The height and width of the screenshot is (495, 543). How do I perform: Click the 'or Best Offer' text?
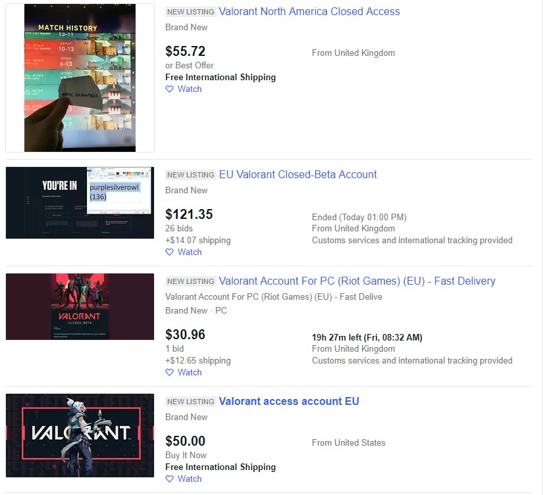point(190,65)
